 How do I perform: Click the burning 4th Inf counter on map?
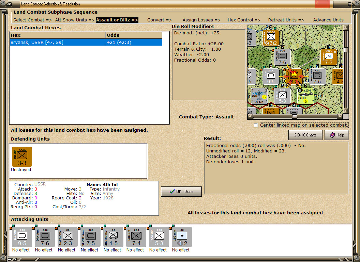coord(294,76)
